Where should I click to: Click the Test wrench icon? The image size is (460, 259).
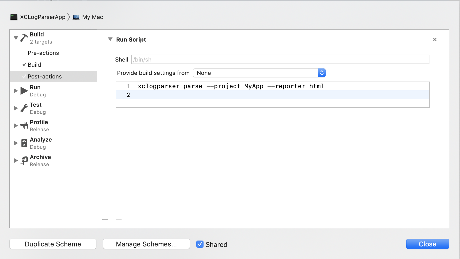point(24,108)
